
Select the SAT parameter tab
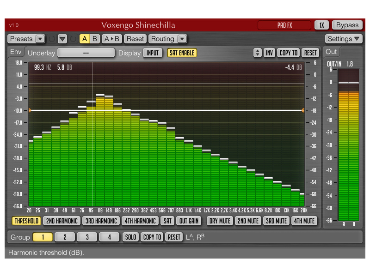167,221
